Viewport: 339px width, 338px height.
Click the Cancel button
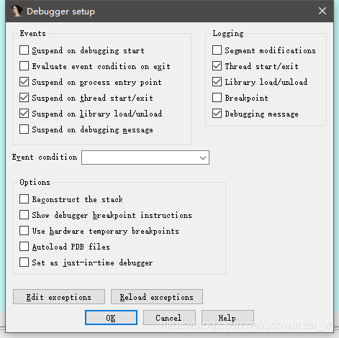point(169,318)
